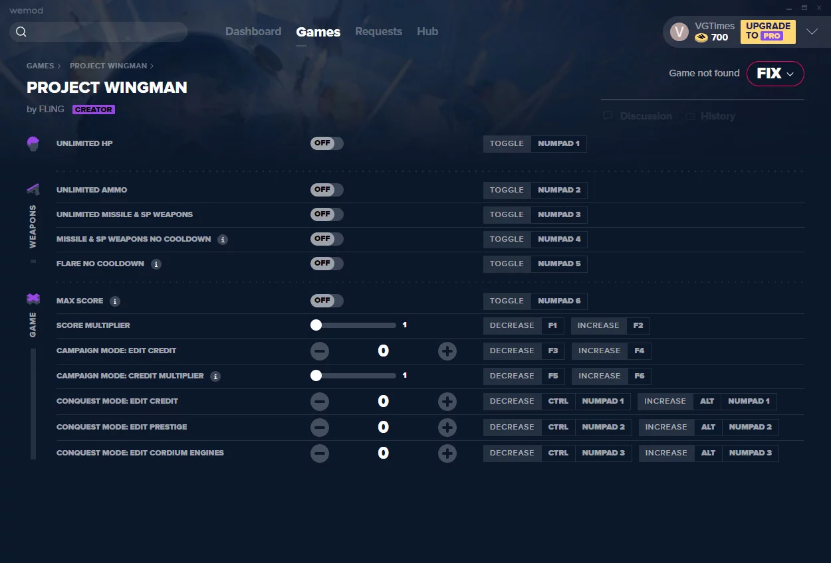The image size is (831, 563).
Task: Click the Score Multiplier slider handle
Action: point(316,325)
